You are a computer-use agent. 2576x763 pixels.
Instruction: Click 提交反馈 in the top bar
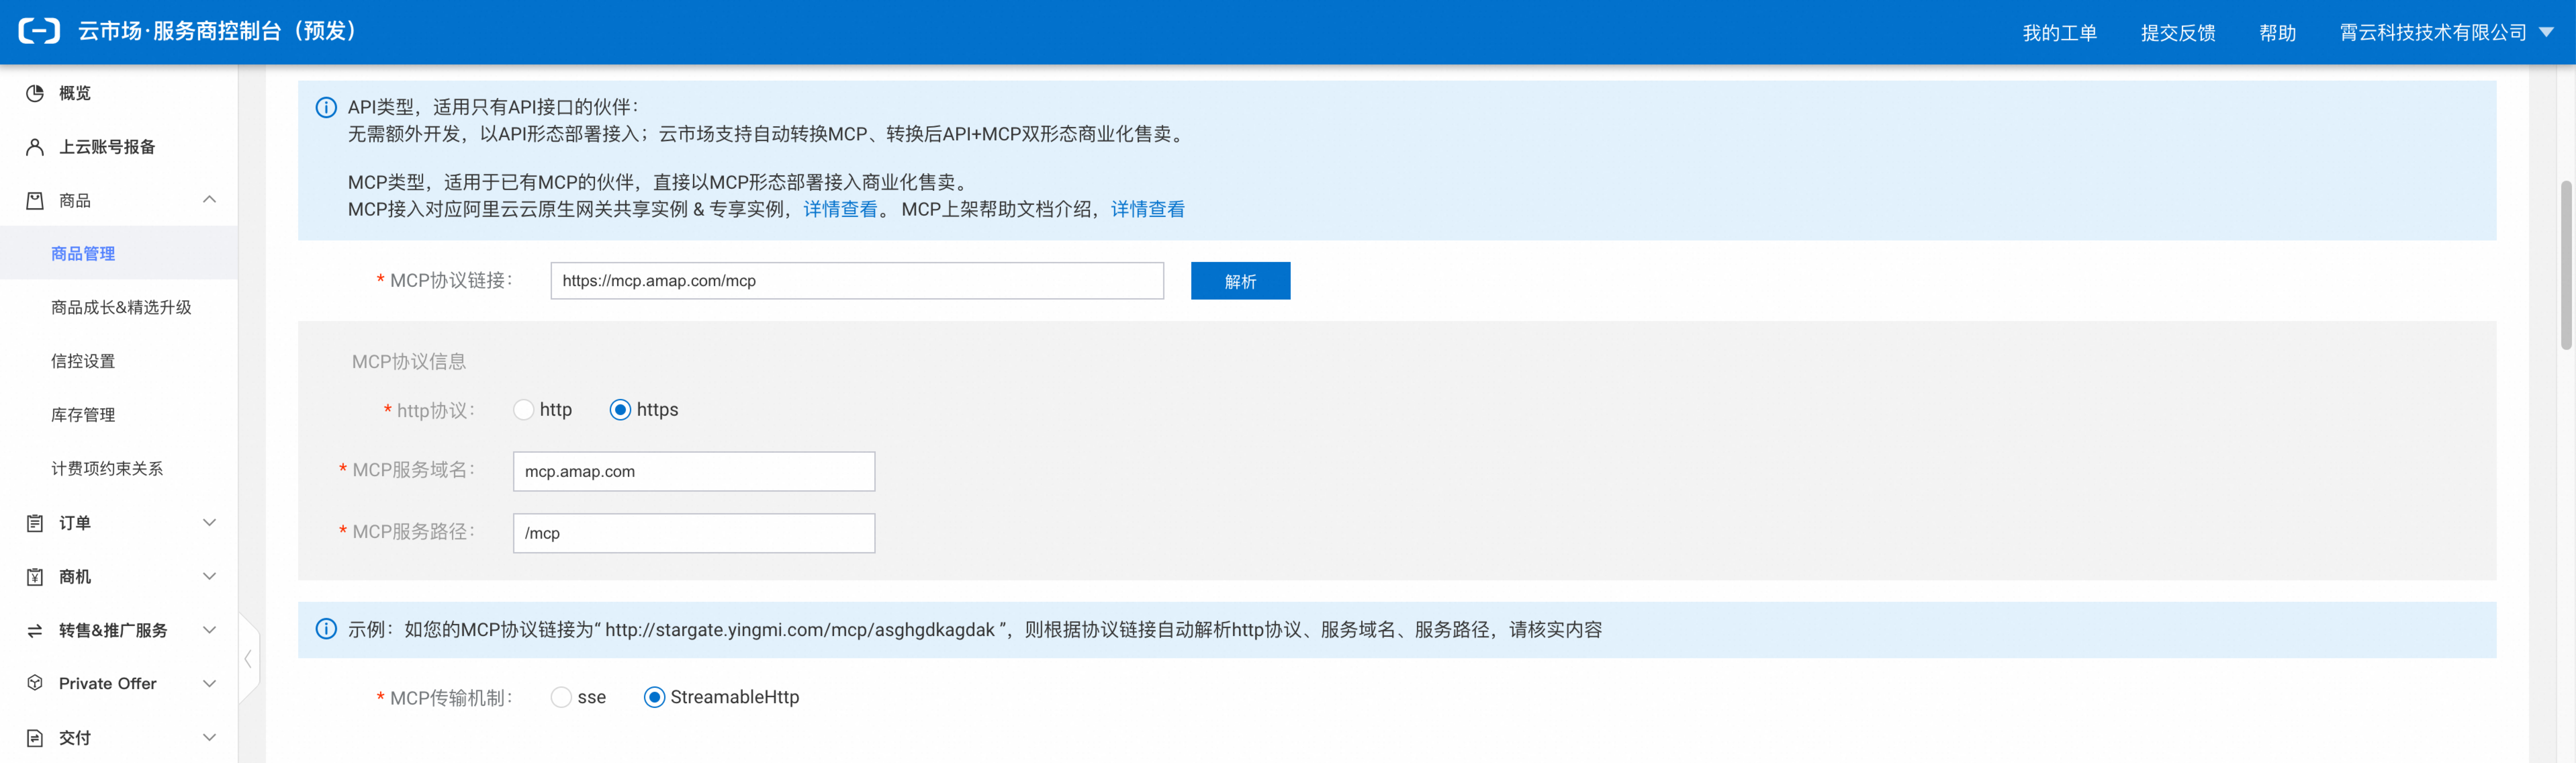2178,33
